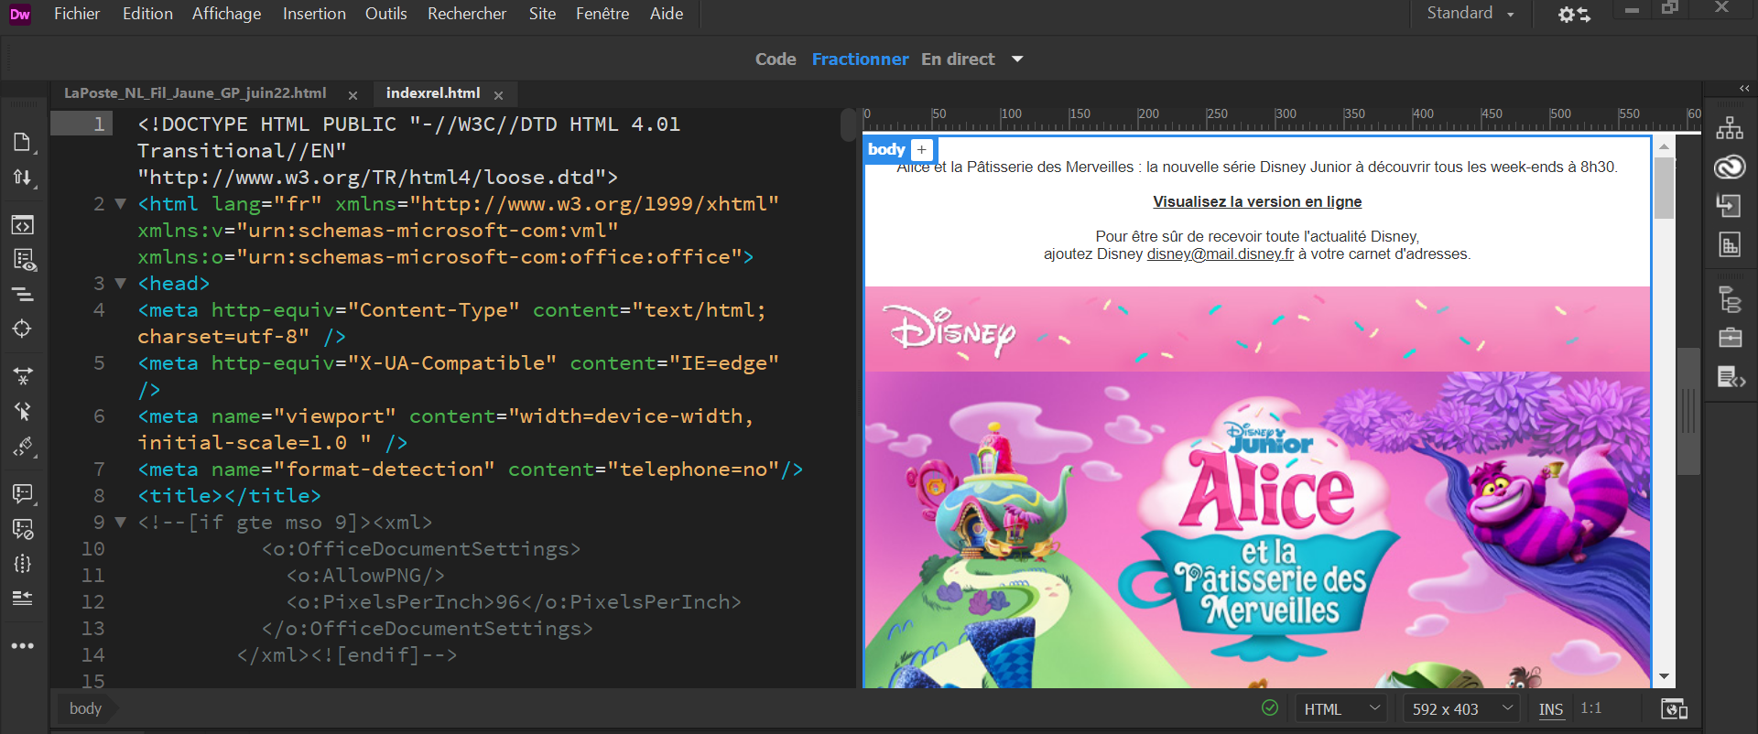The image size is (1758, 734).
Task: Collapse the comment block on line 9
Action: [x=120, y=523]
